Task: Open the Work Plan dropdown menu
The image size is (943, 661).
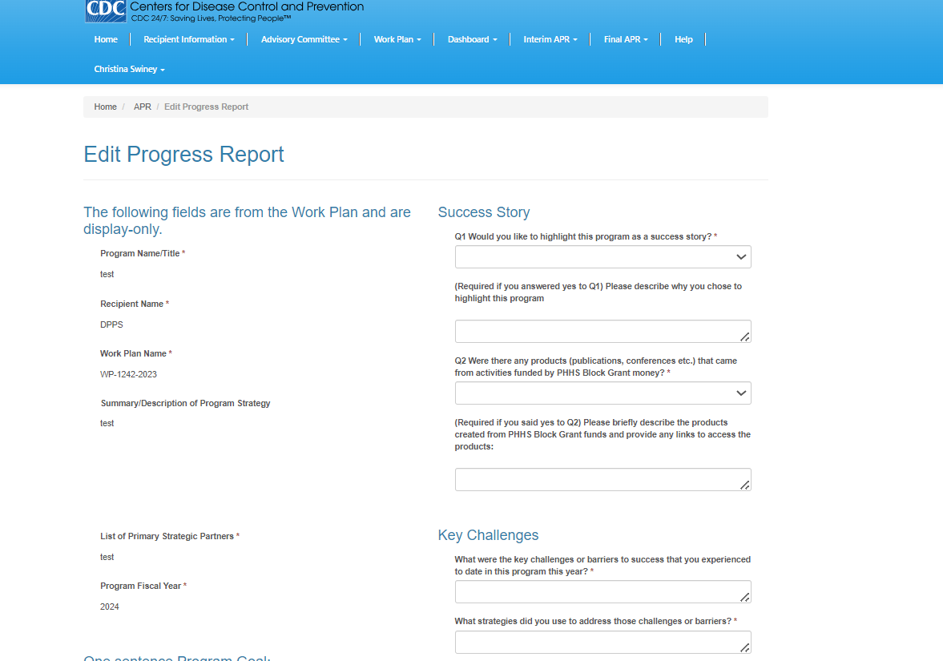Action: tap(397, 39)
